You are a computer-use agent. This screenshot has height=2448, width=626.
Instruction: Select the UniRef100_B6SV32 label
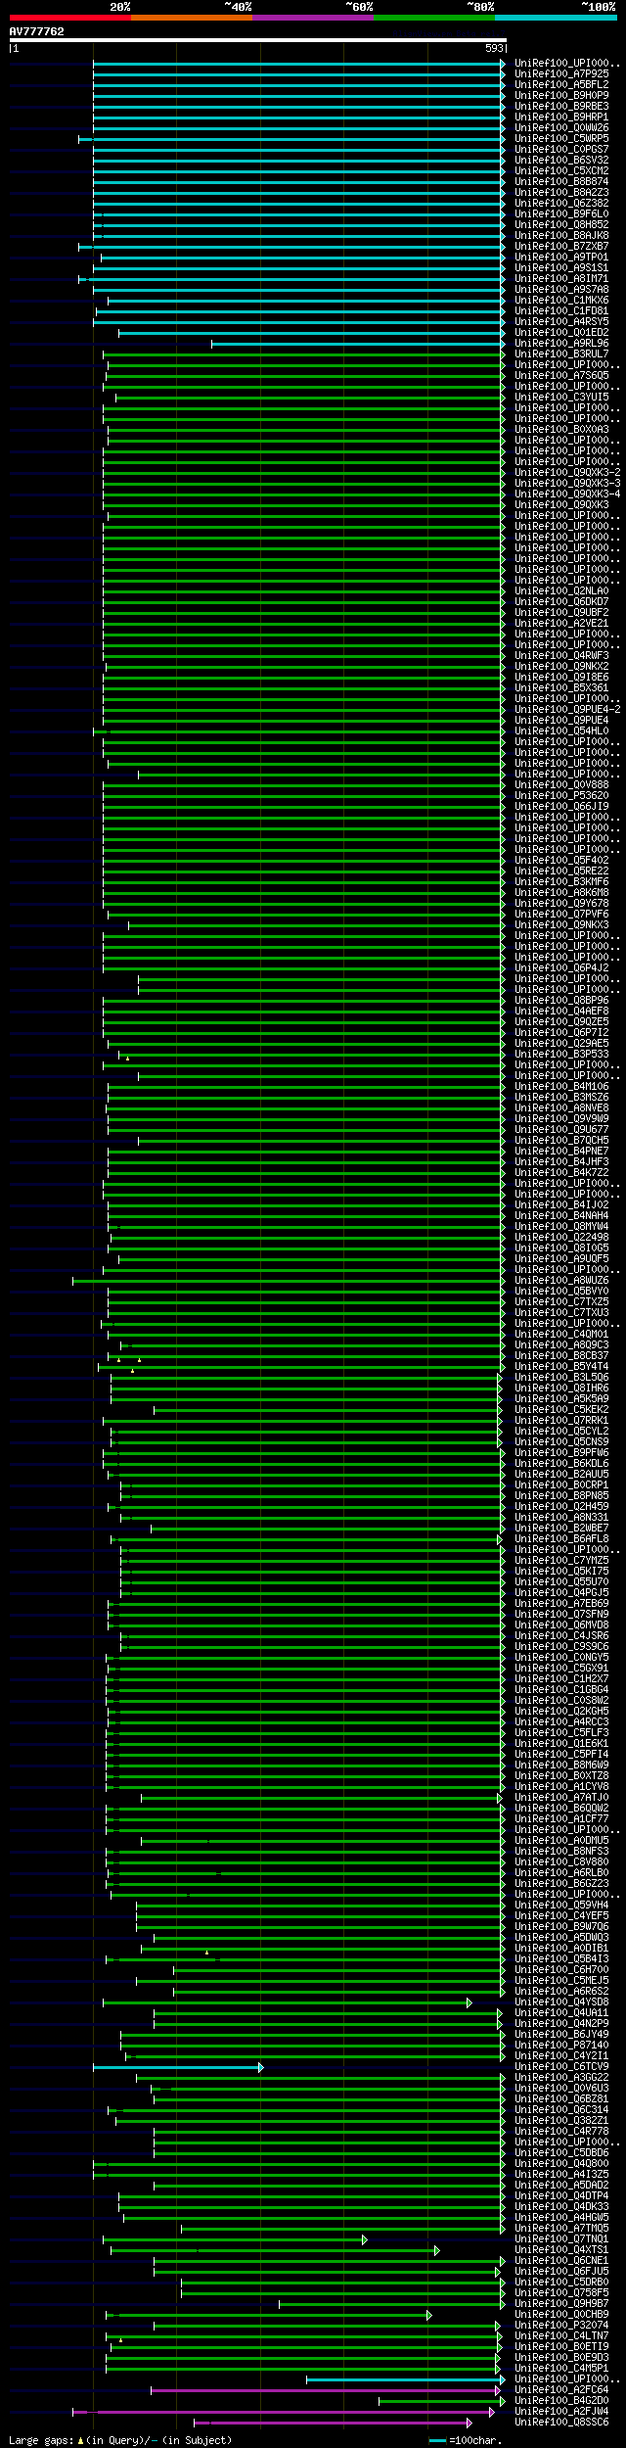click(x=561, y=160)
